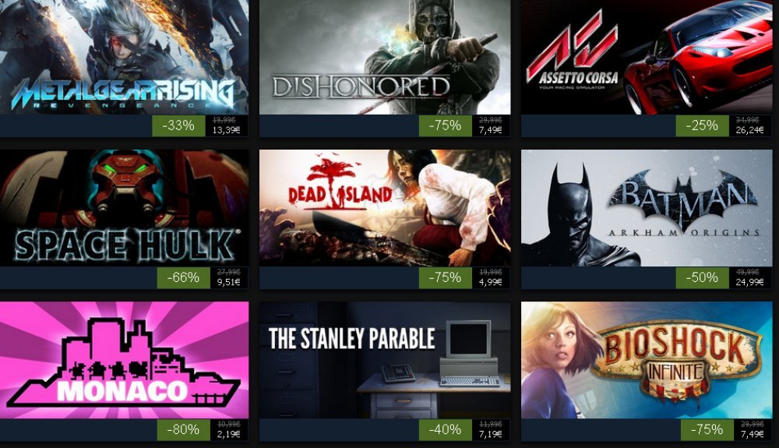Click the -80% discount badge under Monaco
The width and height of the screenshot is (779, 448).
pyautogui.click(x=183, y=429)
